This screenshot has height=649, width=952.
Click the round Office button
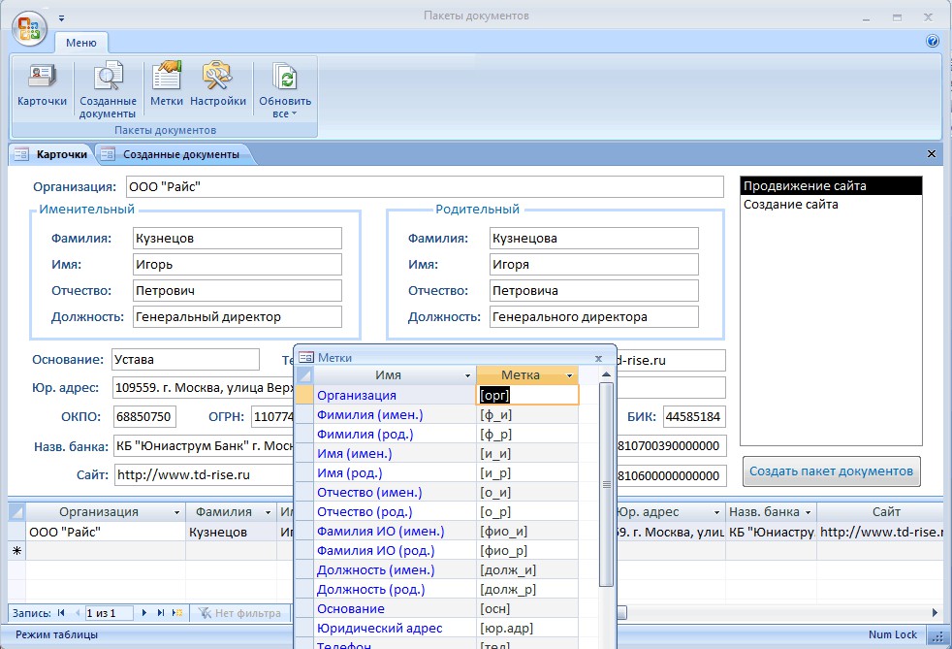pos(27,26)
